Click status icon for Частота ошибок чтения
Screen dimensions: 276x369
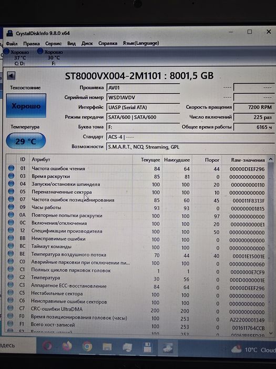[x=11, y=168]
